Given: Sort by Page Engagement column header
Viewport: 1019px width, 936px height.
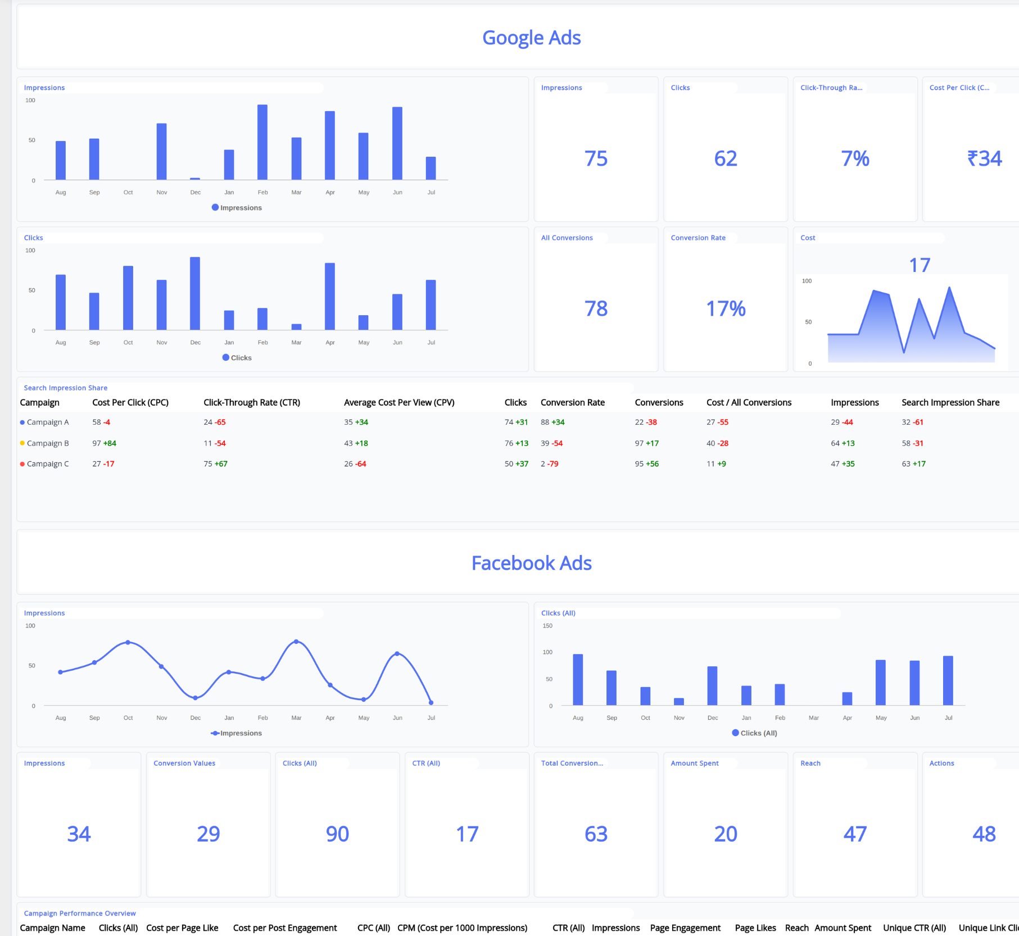Looking at the screenshot, I should point(685,928).
